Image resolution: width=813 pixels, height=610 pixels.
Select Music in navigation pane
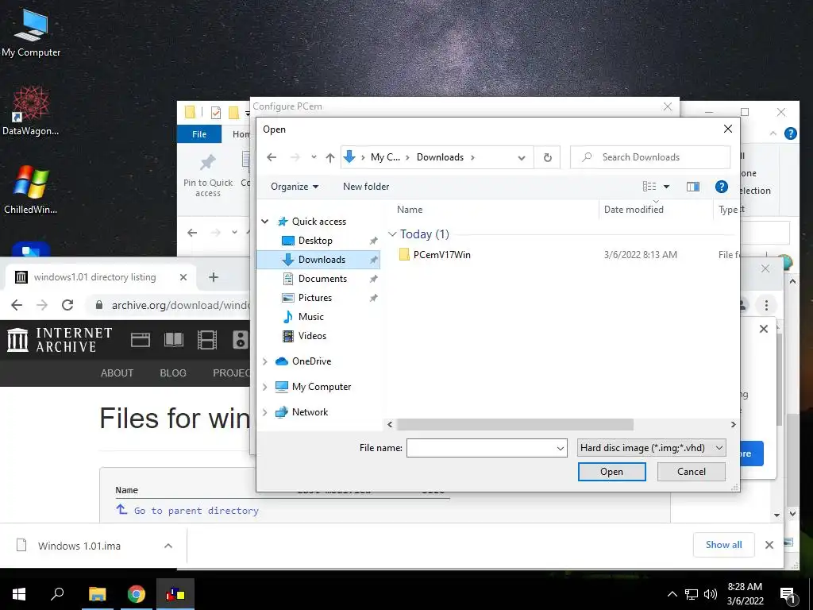(x=310, y=317)
